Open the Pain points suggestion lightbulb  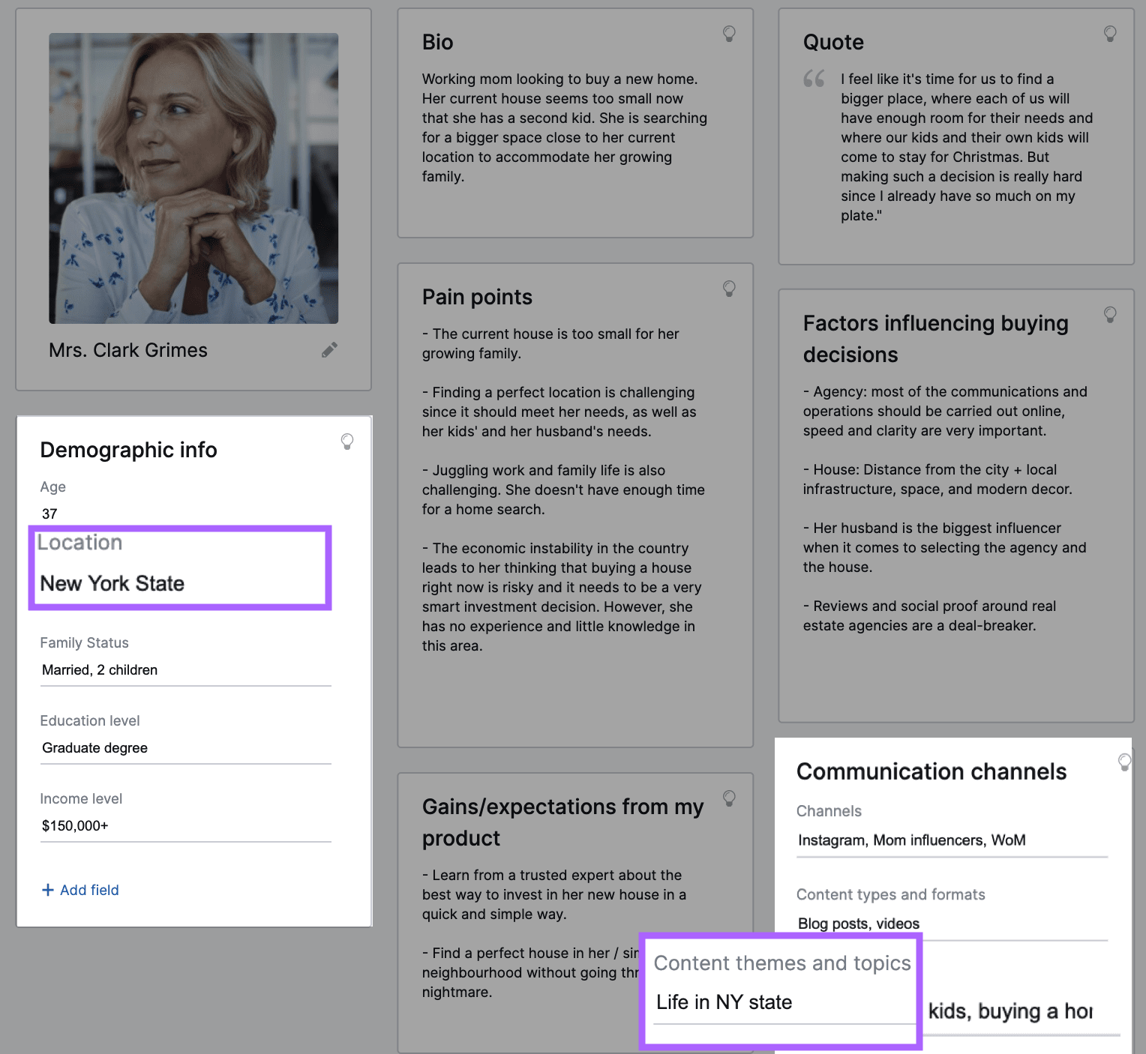click(728, 289)
